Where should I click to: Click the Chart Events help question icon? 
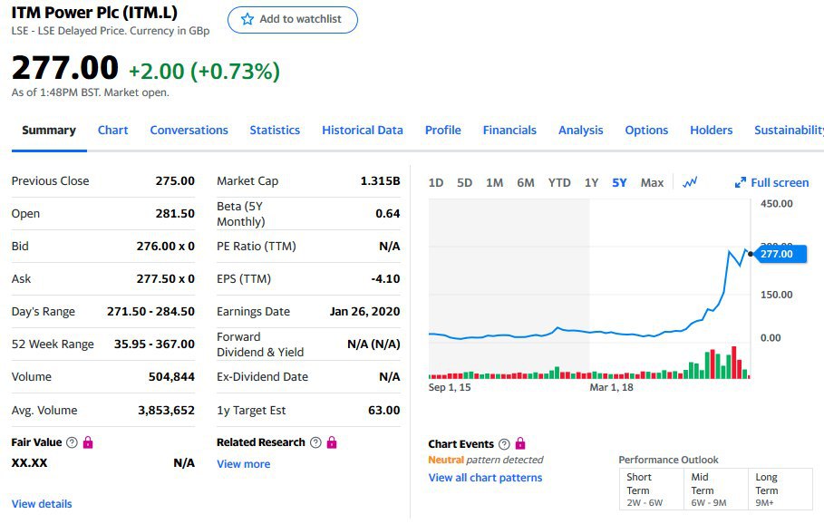pyautogui.click(x=504, y=444)
